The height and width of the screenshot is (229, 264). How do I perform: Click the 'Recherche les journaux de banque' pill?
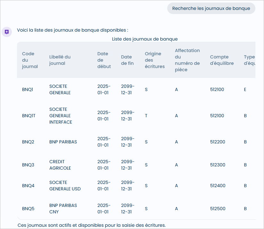click(211, 8)
